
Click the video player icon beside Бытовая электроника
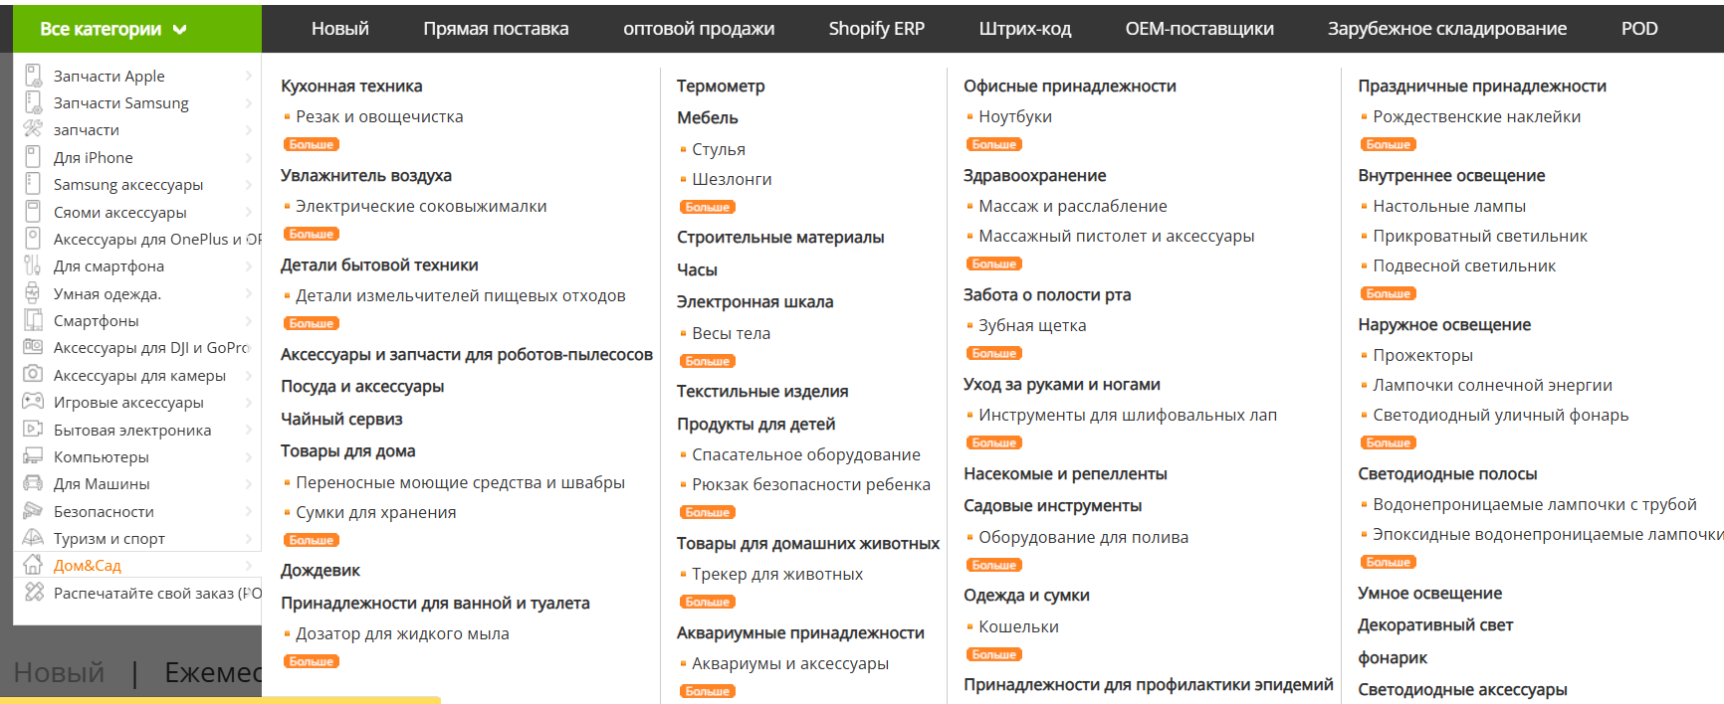point(33,429)
